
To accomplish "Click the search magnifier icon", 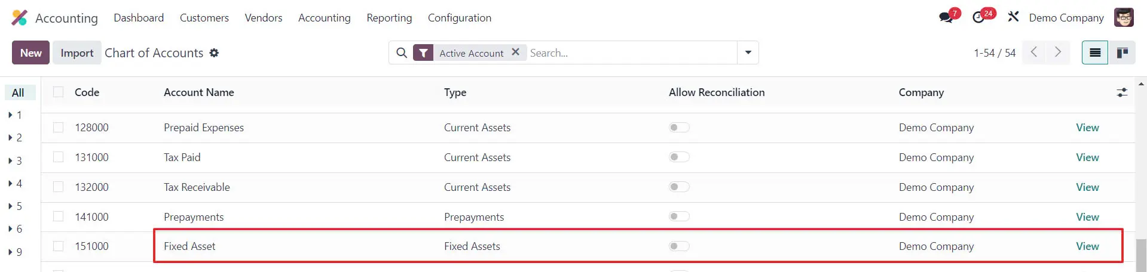I will tap(402, 53).
